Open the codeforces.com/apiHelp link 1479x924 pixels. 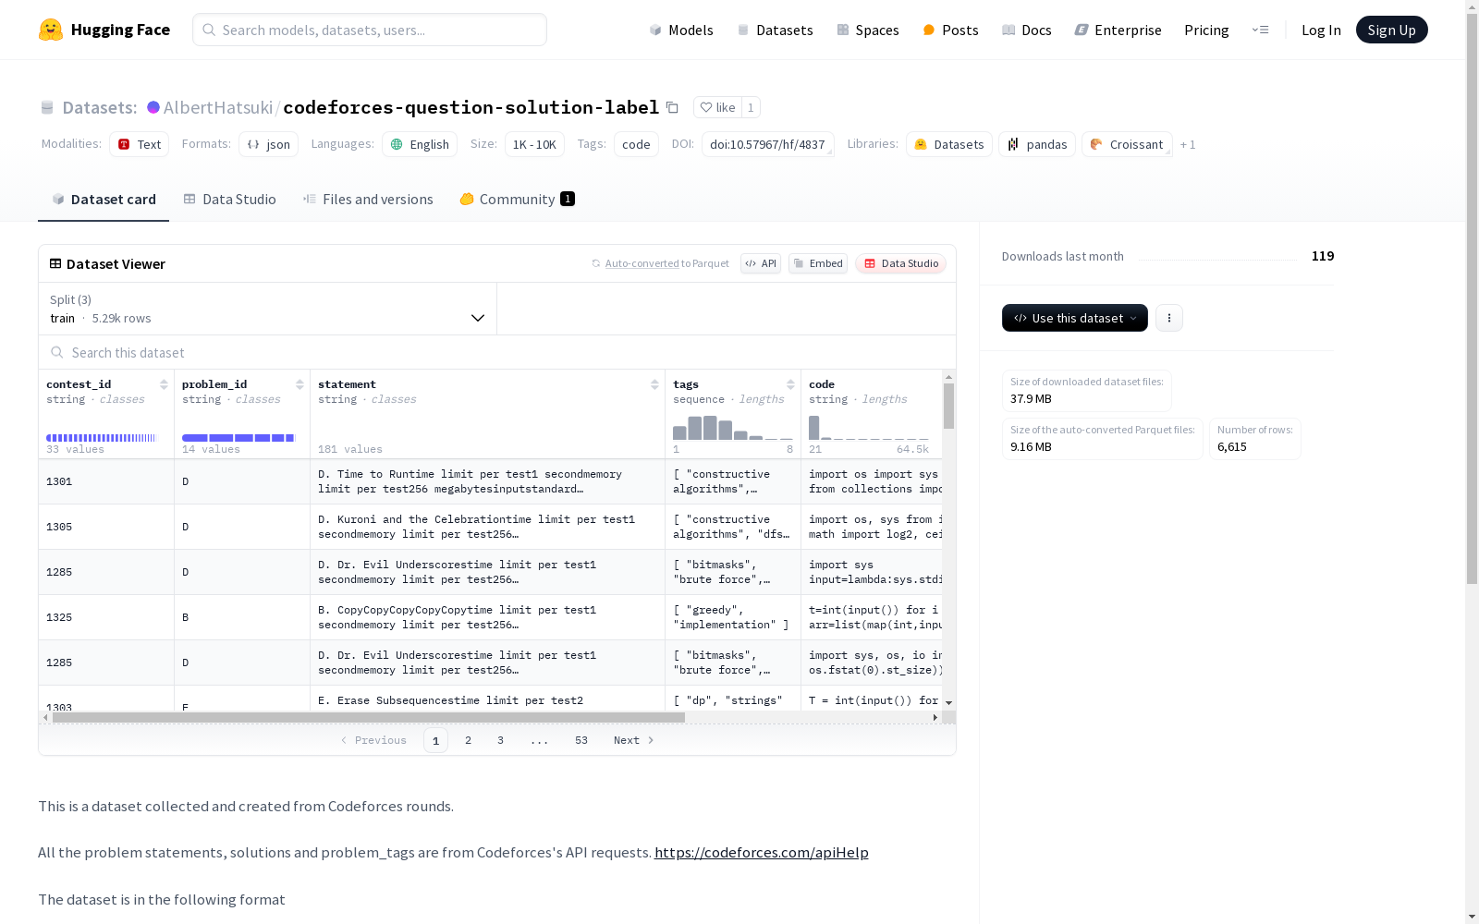click(761, 852)
